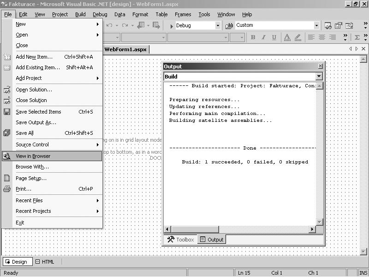Click Exit in the File menu
This screenshot has height=277, width=369.
(x=52, y=223)
